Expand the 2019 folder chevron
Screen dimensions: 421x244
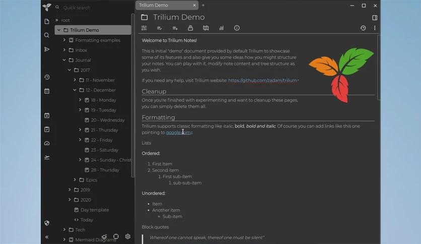pos(69,190)
